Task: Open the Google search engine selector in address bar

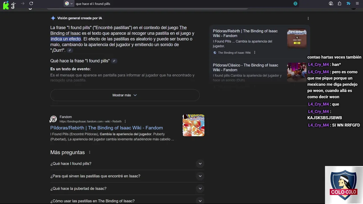Action: tap(69, 4)
